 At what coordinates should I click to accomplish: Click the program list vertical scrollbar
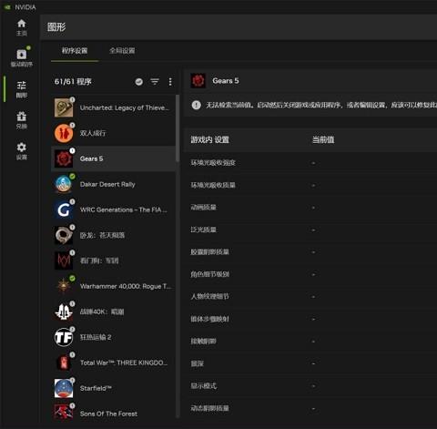click(x=178, y=128)
